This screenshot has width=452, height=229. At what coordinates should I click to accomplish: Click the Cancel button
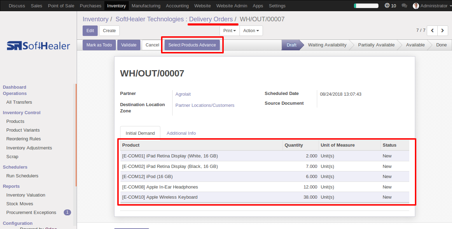[x=152, y=45]
